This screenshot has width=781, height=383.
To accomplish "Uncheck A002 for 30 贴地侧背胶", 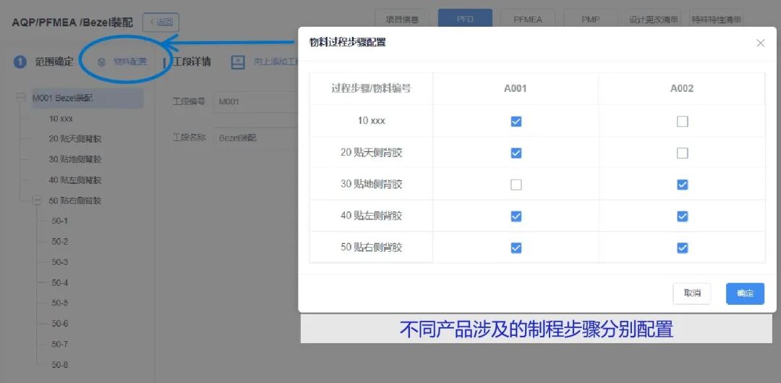I will click(x=683, y=185).
